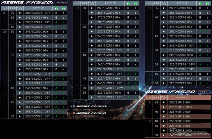The image size is (212, 139).
Task: Select the 255/35ZR18 94Y tire size
Action: pyautogui.click(x=181, y=8)
